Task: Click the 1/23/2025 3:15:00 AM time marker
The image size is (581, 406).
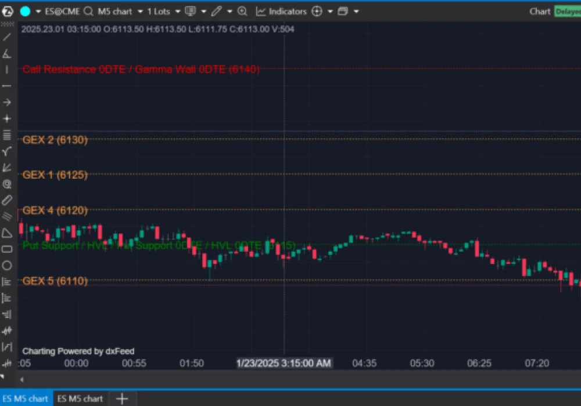Action: tap(284, 363)
